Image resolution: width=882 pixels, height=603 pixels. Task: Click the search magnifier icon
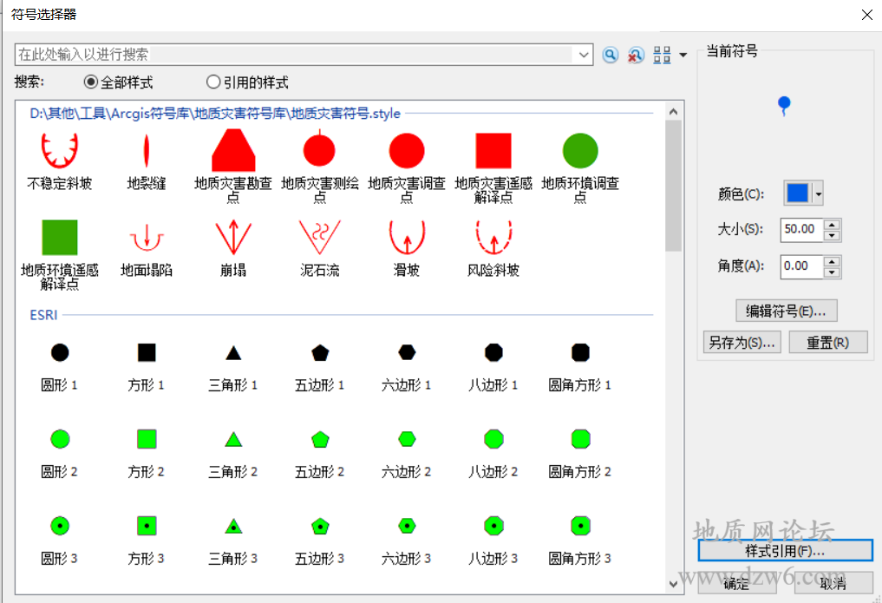611,55
